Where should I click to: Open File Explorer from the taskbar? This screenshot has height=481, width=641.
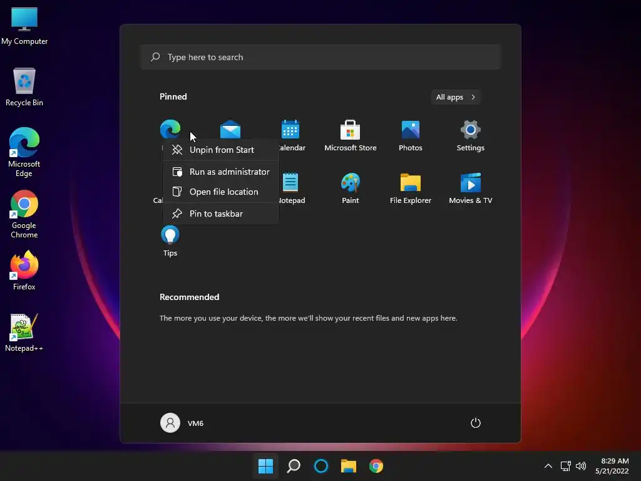(349, 466)
